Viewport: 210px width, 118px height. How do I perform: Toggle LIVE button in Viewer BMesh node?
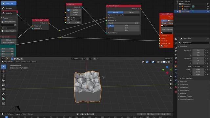164,20
